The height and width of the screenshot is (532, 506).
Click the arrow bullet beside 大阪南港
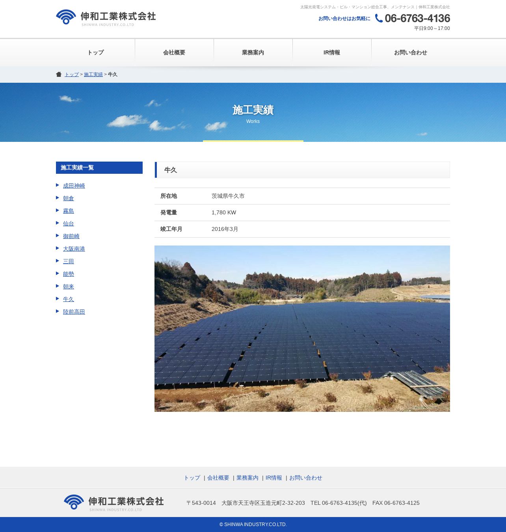[x=58, y=248]
